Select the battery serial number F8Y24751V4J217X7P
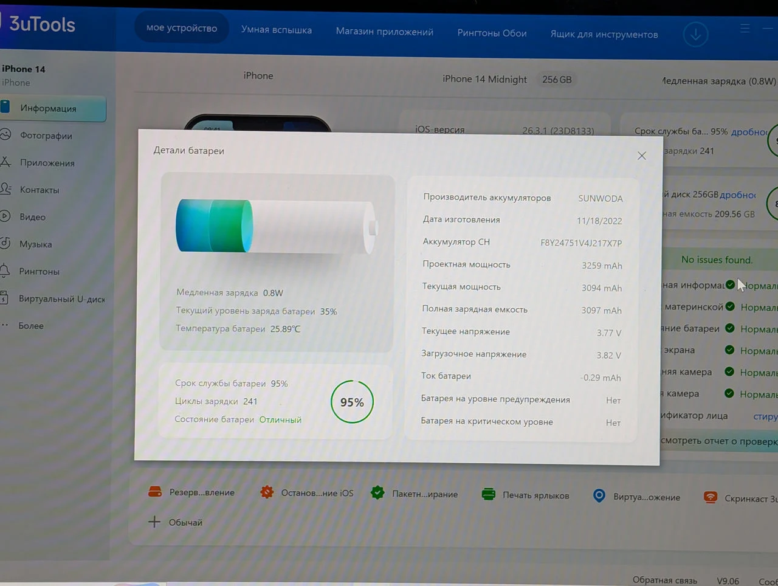Image resolution: width=778 pixels, height=586 pixels. click(x=581, y=243)
